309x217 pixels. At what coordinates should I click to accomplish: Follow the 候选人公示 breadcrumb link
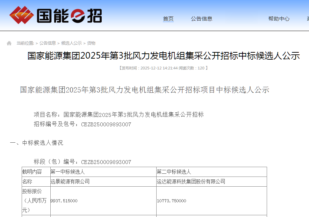pyautogui.click(x=71, y=43)
